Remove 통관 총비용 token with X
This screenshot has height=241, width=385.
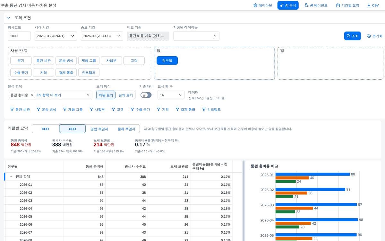31,95
